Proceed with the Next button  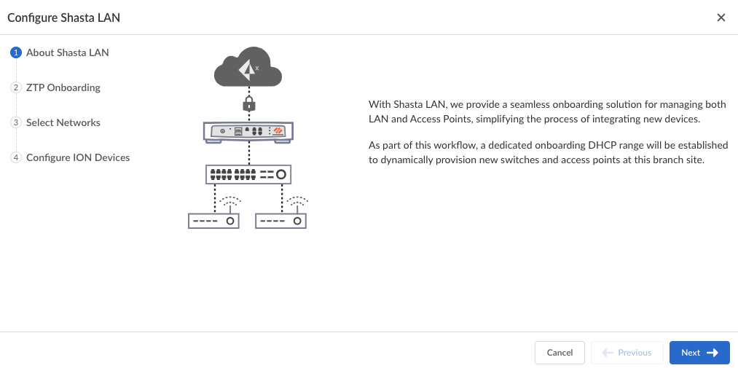tap(699, 353)
